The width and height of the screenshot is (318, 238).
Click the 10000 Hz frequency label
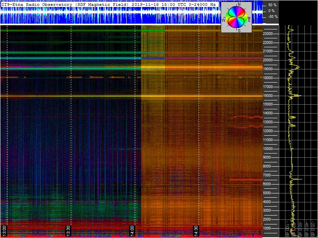(268, 149)
